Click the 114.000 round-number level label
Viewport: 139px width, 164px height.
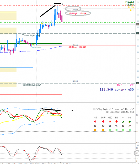coord(74,81)
